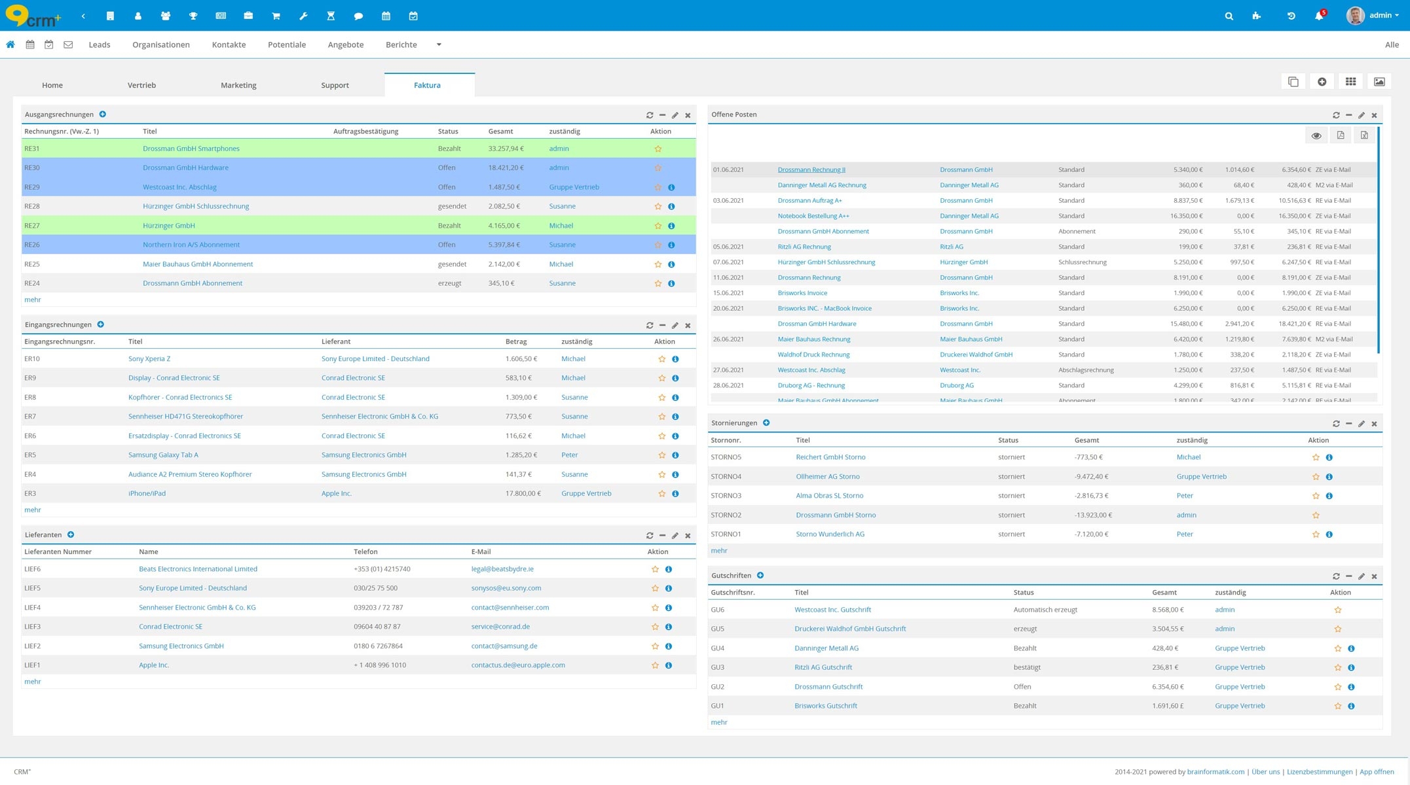Expand the dropdown arrow next to Berichte
This screenshot has width=1410, height=785.
tap(439, 44)
